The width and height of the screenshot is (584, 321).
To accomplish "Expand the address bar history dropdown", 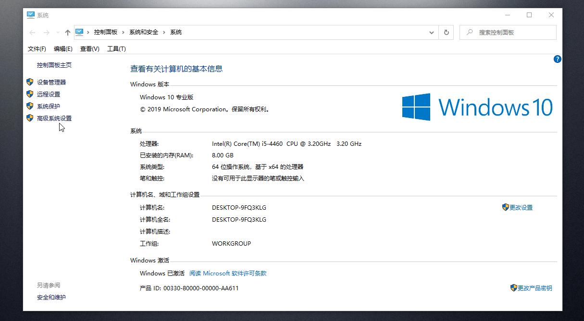I will click(431, 32).
